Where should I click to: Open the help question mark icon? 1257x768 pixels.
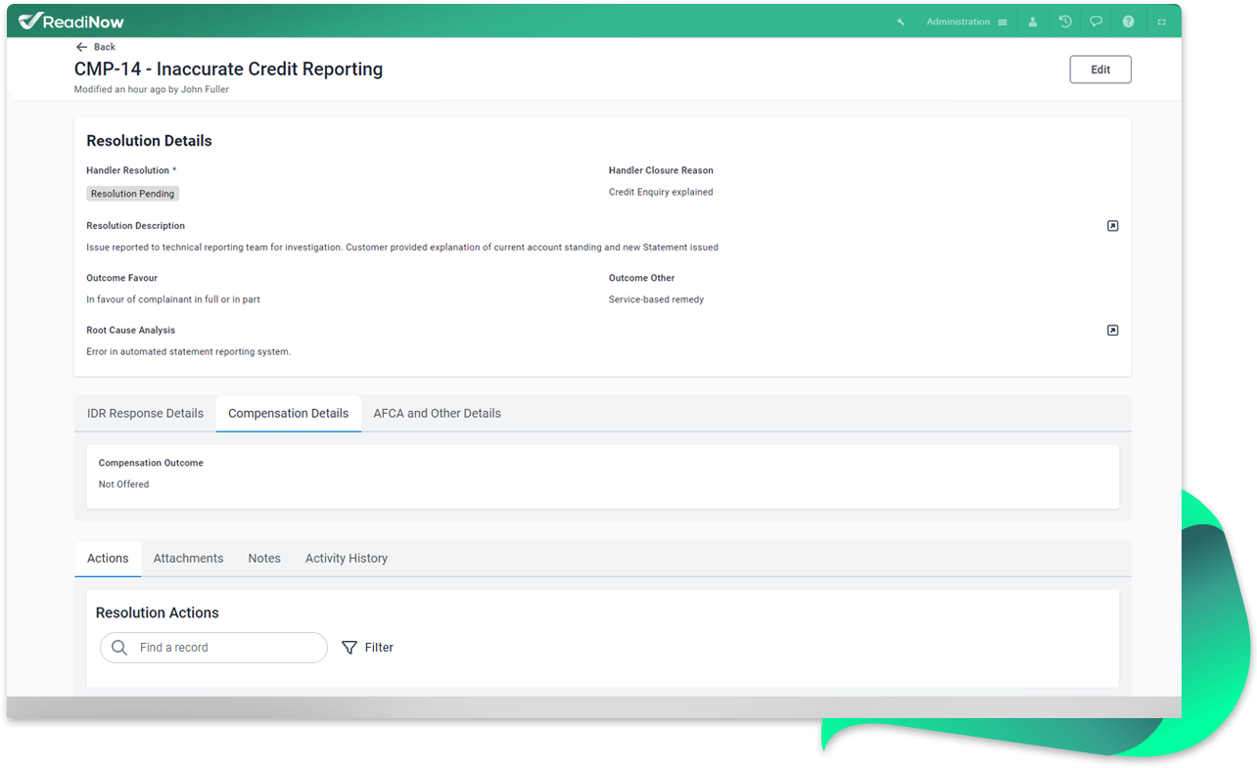pyautogui.click(x=1129, y=22)
